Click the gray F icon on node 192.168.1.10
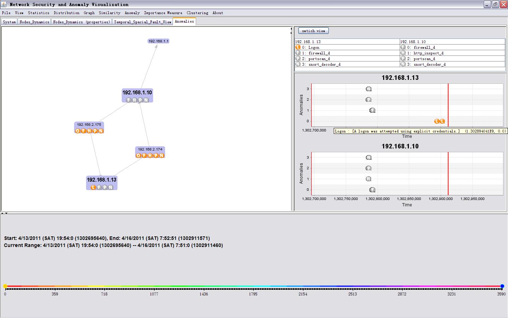The height and width of the screenshot is (318, 508). pyautogui.click(x=128, y=100)
